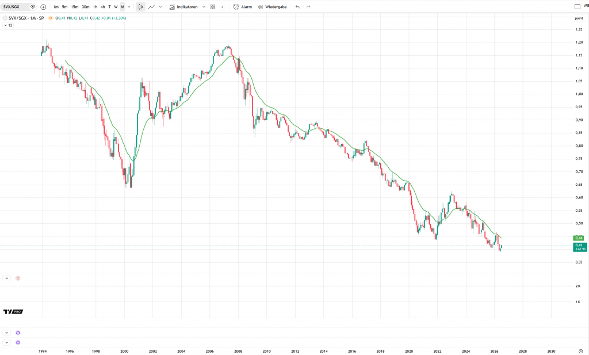The height and width of the screenshot is (355, 589).
Task: Click the orange D data status badge
Action: pos(51,18)
